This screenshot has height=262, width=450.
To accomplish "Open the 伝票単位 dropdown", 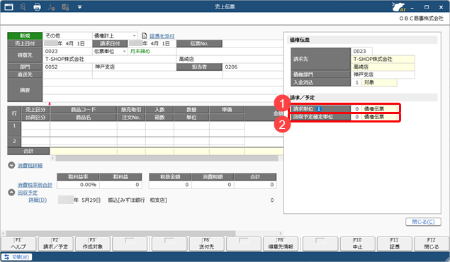I will pyautogui.click(x=110, y=51).
